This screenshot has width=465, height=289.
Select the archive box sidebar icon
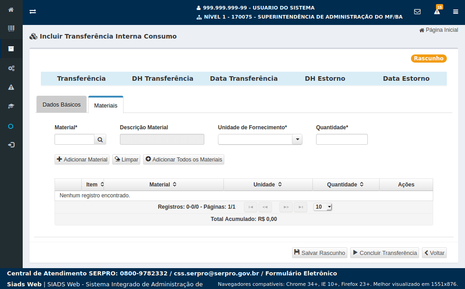[11, 49]
